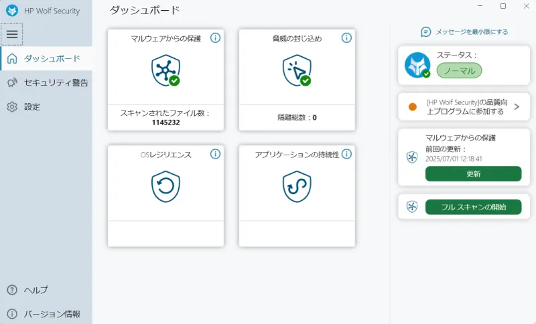Click the application persistence shield icon
Image resolution: width=536 pixels, height=324 pixels.
click(x=297, y=186)
